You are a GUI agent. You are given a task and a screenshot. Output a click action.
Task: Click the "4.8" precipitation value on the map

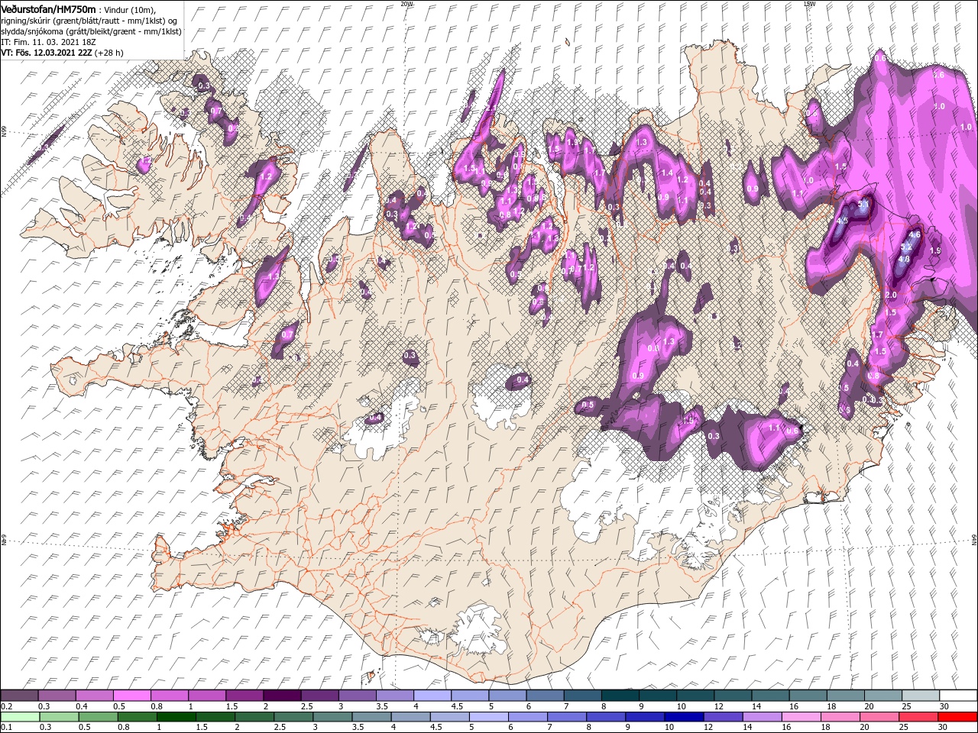click(904, 259)
